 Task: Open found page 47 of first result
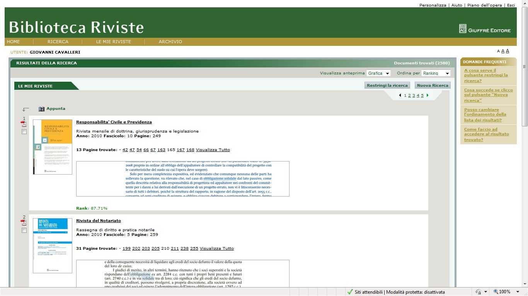click(x=132, y=150)
